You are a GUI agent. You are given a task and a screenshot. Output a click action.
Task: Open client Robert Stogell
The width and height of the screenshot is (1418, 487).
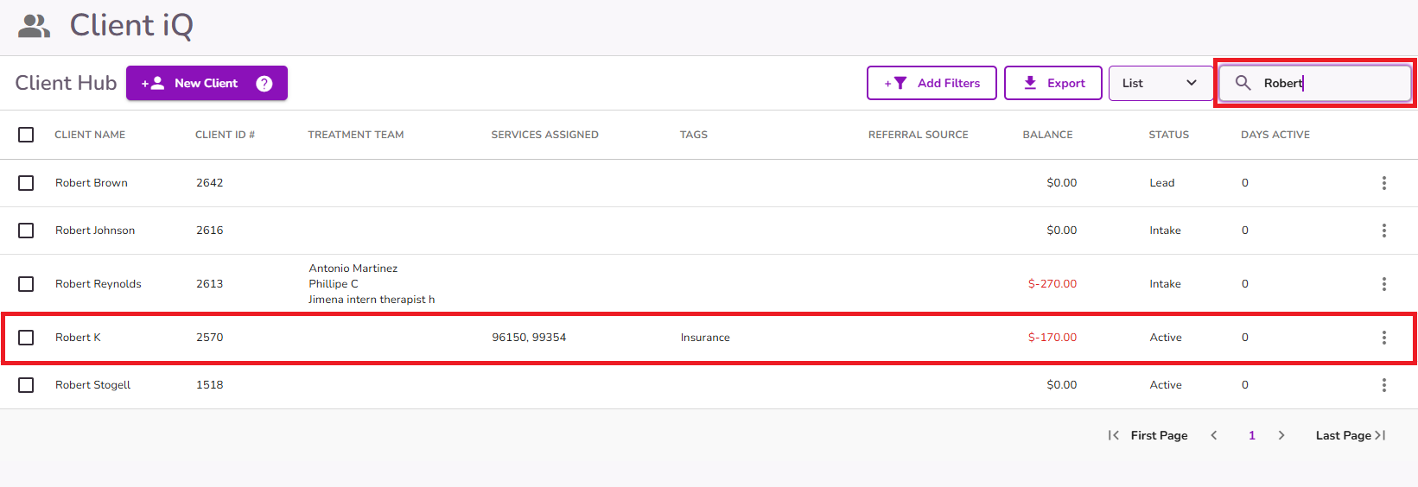coord(92,385)
